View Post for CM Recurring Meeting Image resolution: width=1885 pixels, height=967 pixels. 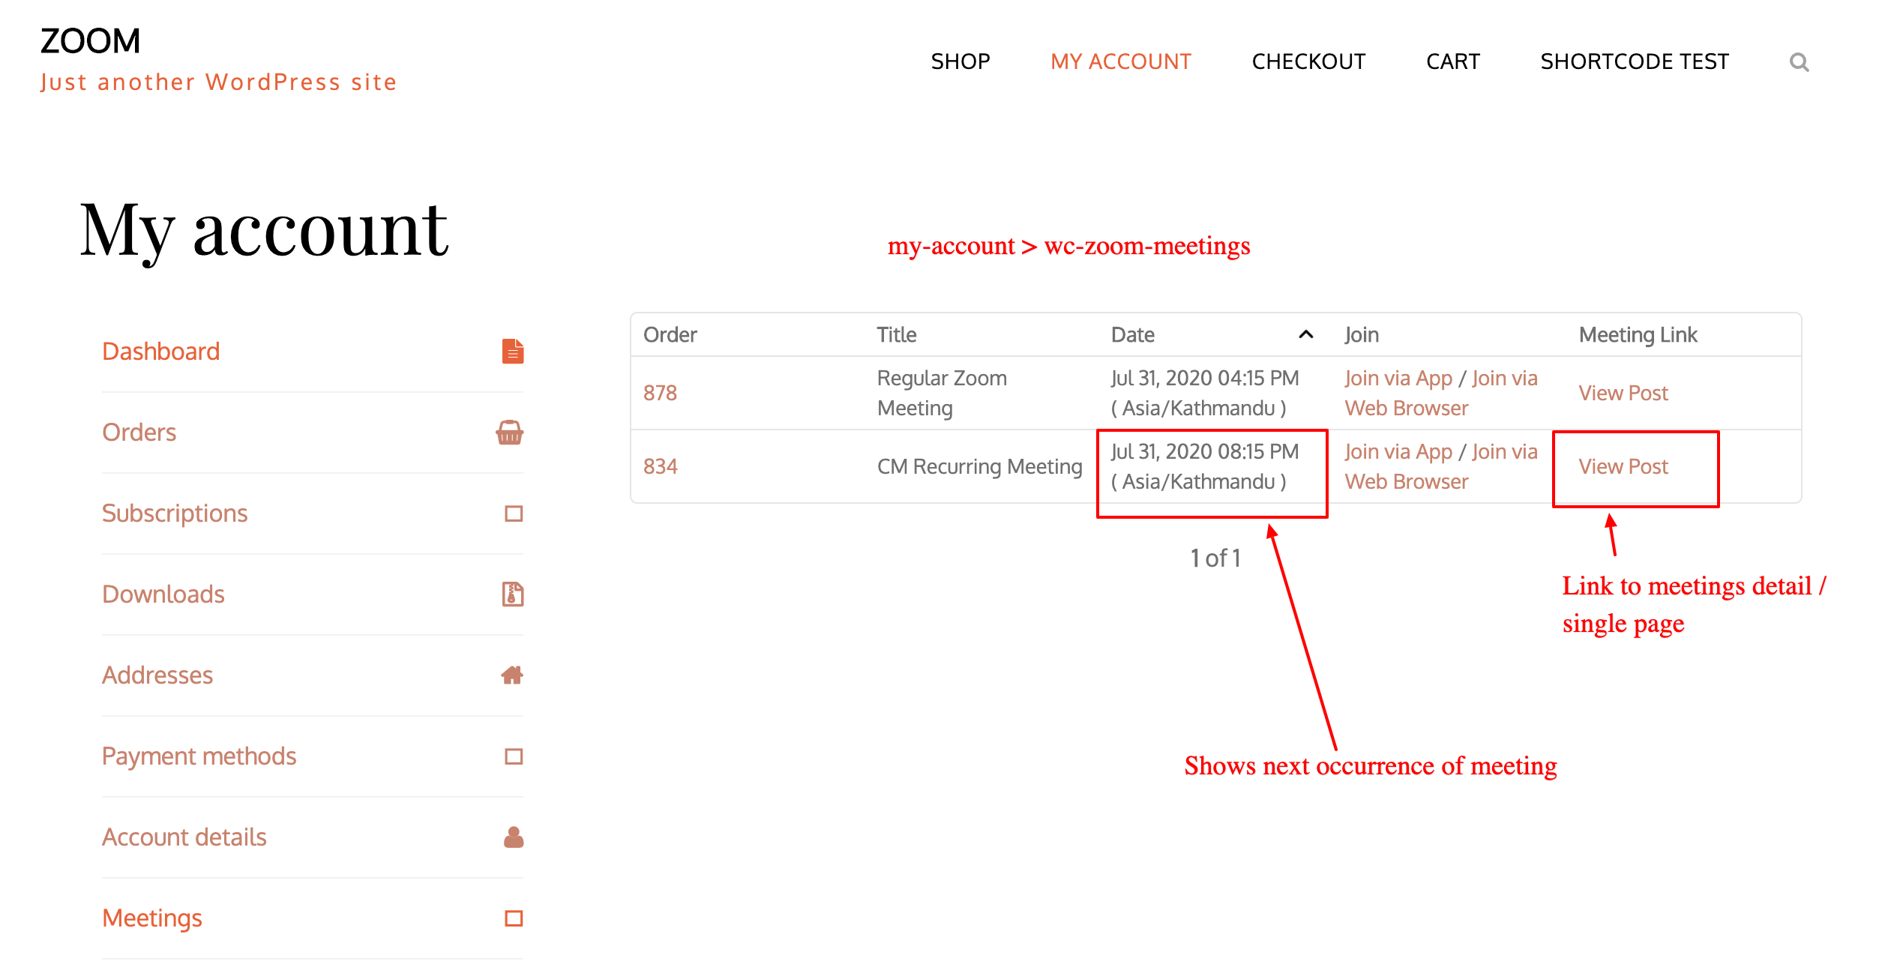pos(1623,466)
